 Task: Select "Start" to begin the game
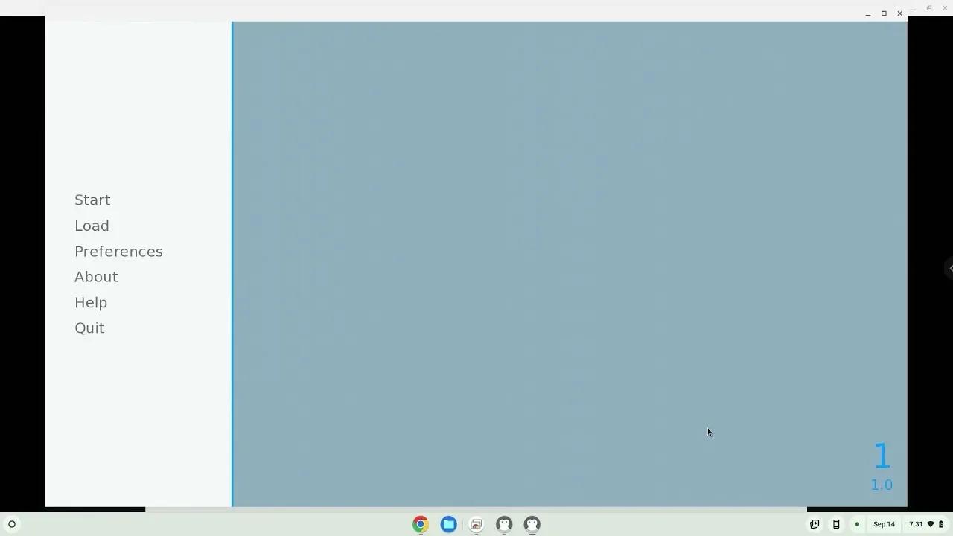[x=92, y=200]
